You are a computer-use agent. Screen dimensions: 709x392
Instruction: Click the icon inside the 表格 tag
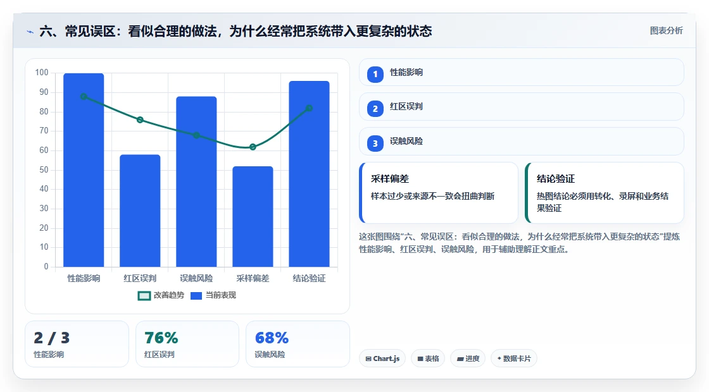420,359
